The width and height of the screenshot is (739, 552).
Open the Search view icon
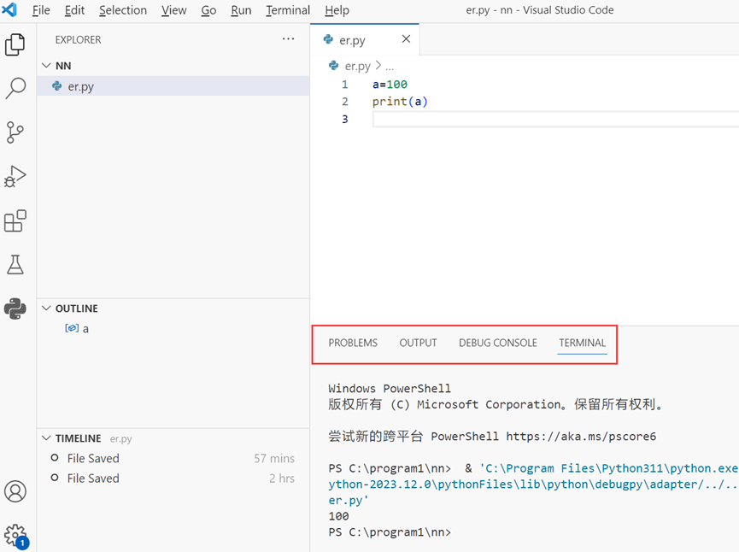pyautogui.click(x=15, y=88)
